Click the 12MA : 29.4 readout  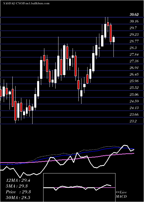tap(18, 180)
